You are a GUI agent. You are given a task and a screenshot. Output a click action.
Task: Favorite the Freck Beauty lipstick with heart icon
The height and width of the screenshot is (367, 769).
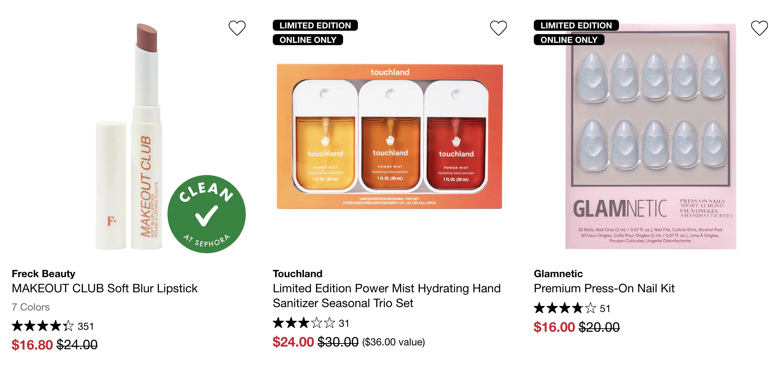click(x=237, y=28)
